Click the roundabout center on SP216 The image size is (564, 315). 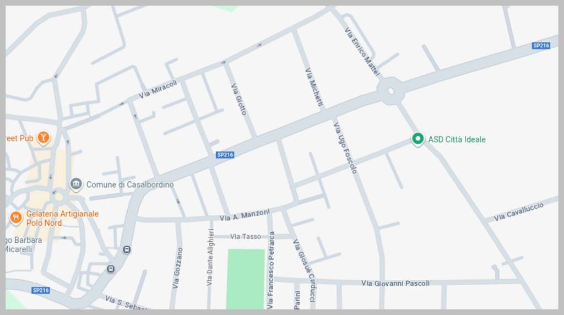(x=391, y=91)
